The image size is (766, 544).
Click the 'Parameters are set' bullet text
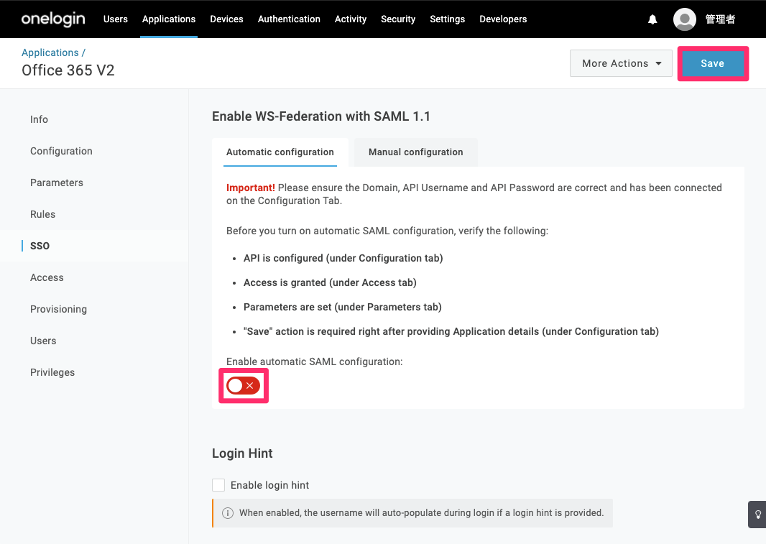[x=343, y=307]
